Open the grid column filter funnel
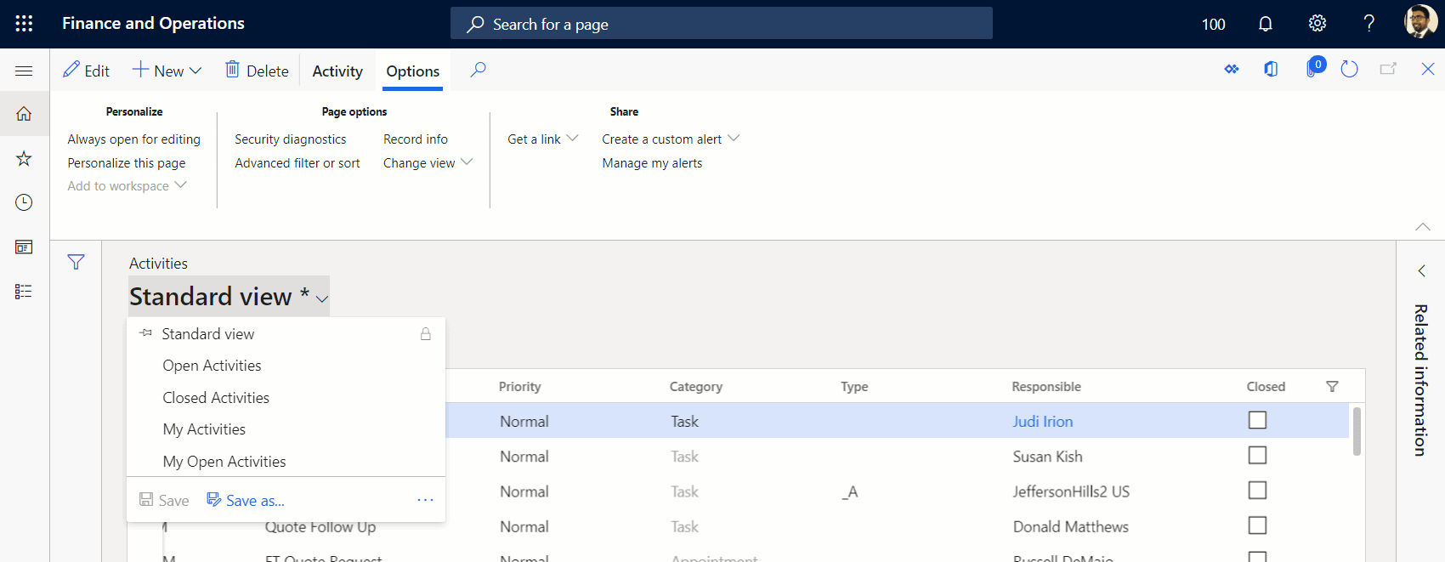The image size is (1445, 562). point(1332,387)
